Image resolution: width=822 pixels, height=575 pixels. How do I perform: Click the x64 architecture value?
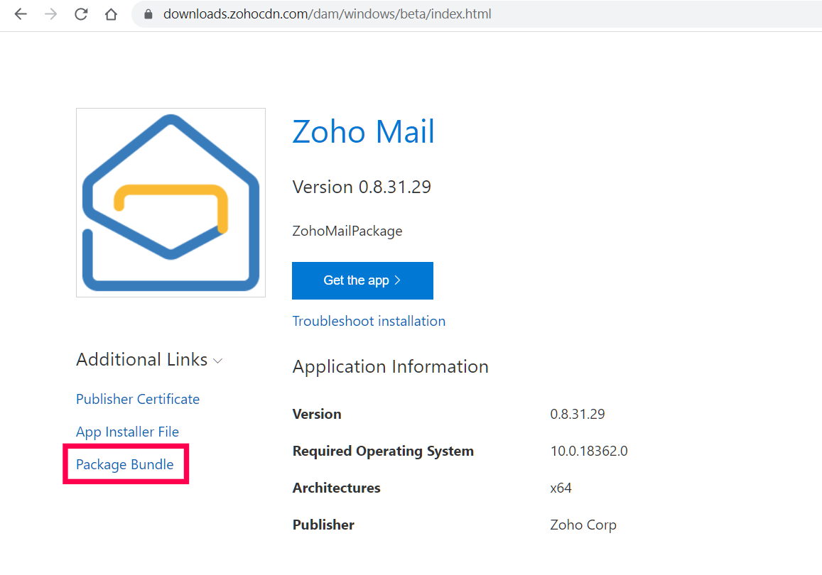coord(561,488)
